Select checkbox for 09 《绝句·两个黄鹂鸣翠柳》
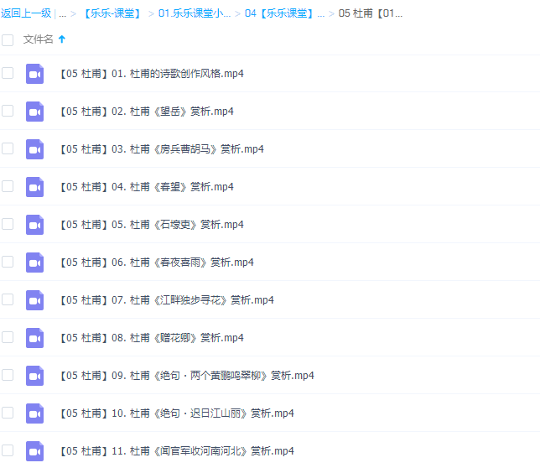This screenshot has width=540, height=468. pos(8,375)
